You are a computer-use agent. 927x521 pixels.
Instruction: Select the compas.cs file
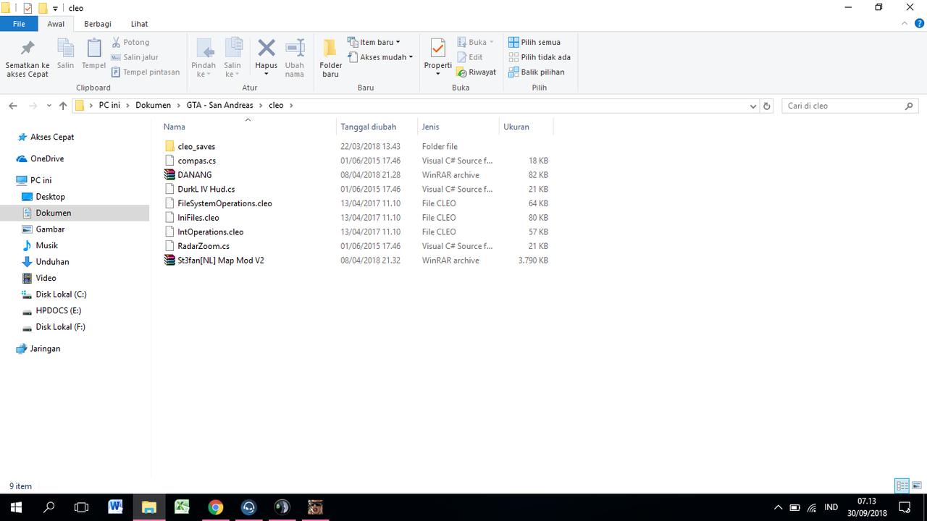coord(196,161)
